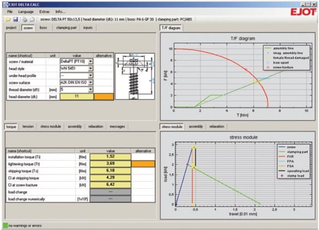Click the EJOT logo
Image resolution: width=319 pixels, height=230 pixels.
click(x=303, y=12)
